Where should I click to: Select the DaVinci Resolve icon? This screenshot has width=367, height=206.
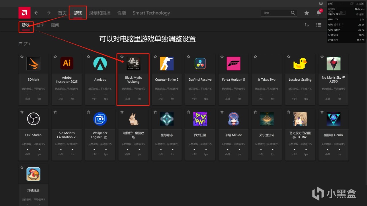point(200,64)
